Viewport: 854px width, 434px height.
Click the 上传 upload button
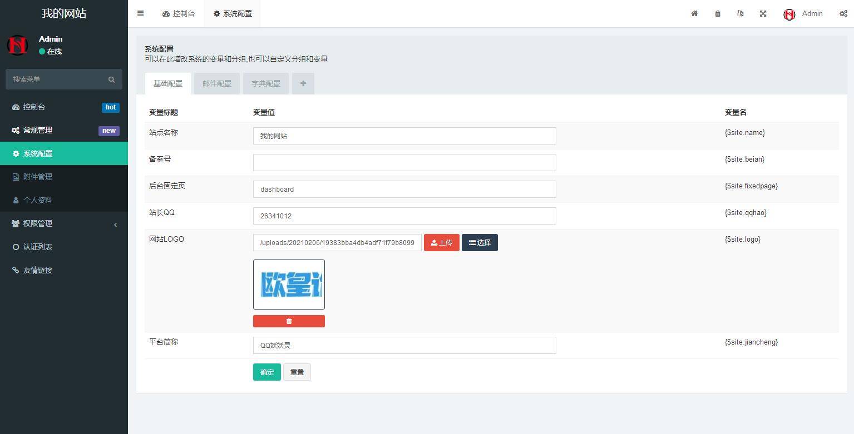(x=441, y=242)
